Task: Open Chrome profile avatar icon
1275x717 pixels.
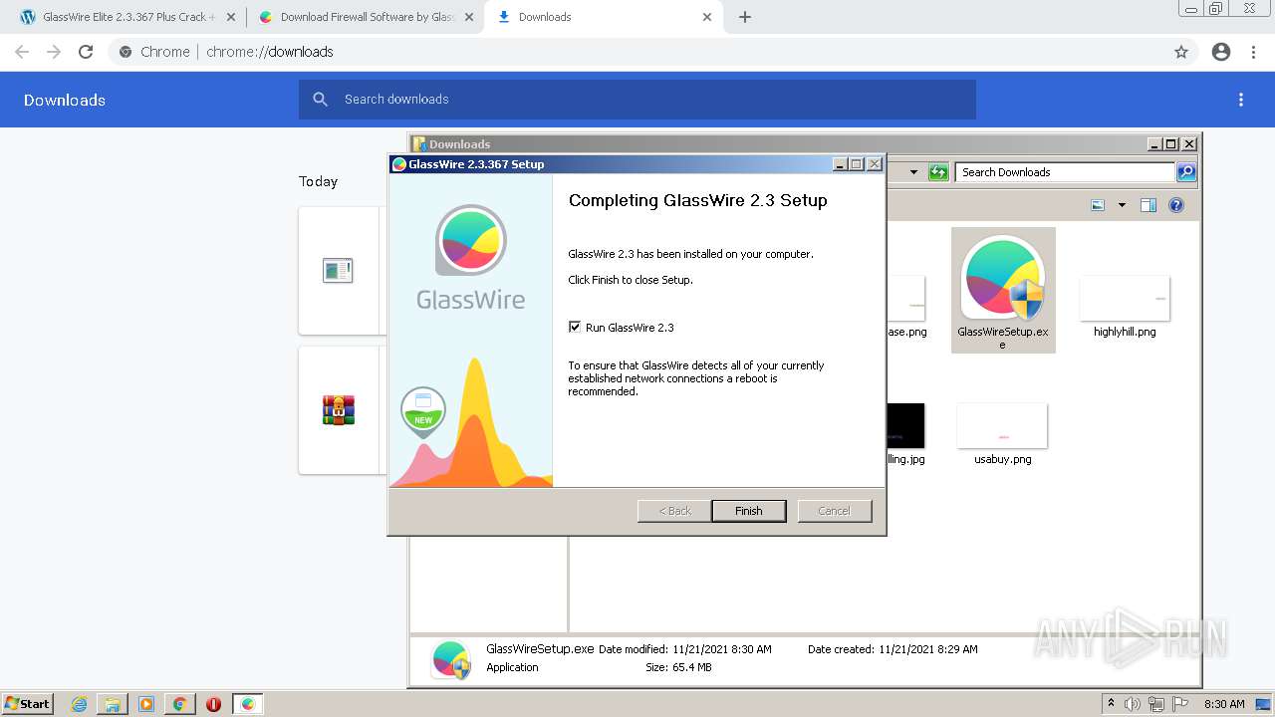Action: coord(1221,52)
